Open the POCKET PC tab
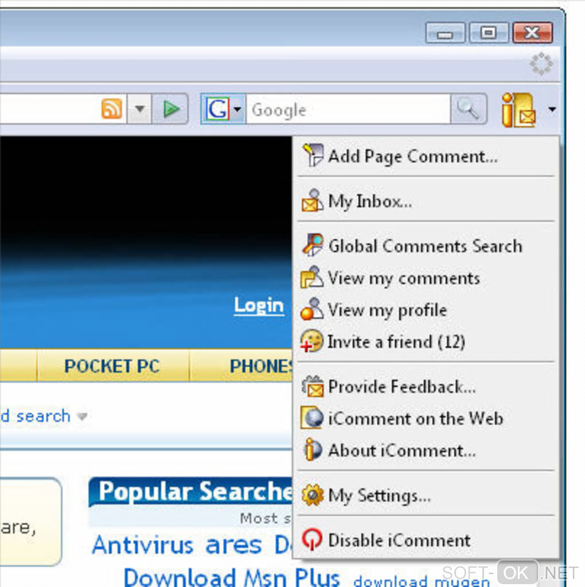This screenshot has width=585, height=587. coord(113,366)
